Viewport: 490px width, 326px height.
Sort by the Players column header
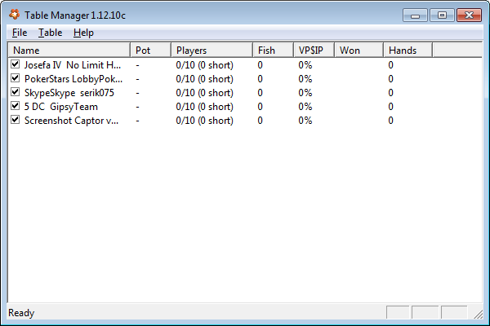[212, 51]
